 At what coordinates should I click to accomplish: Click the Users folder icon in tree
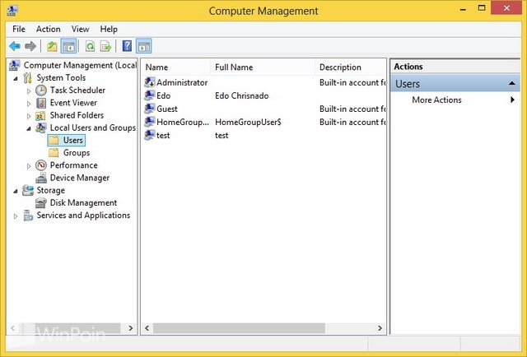[x=54, y=140]
